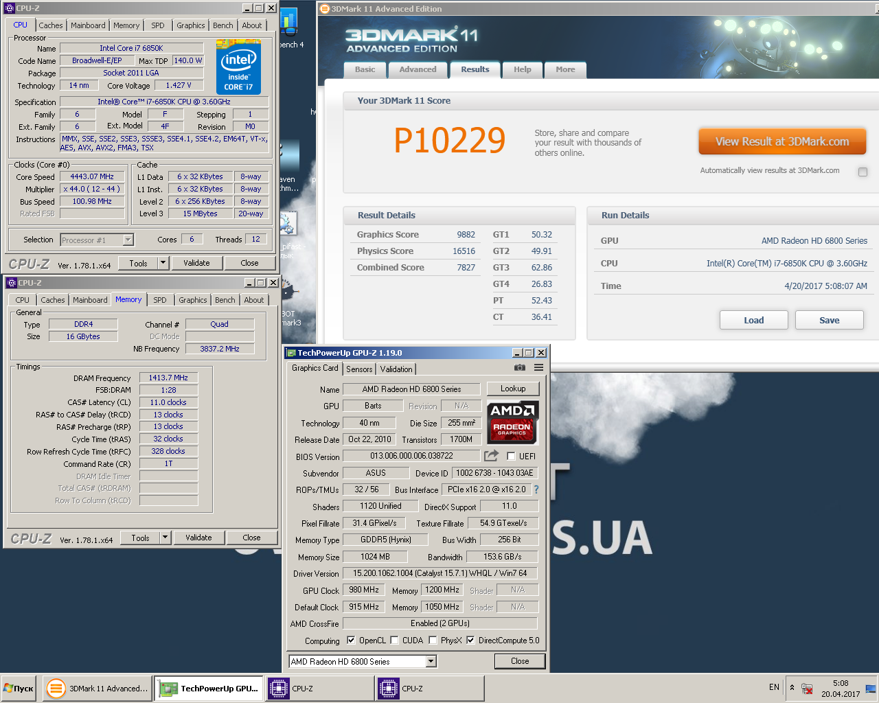The width and height of the screenshot is (879, 703).
Task: Open the About tab in Memory CPU-Z window
Action: pyautogui.click(x=253, y=300)
